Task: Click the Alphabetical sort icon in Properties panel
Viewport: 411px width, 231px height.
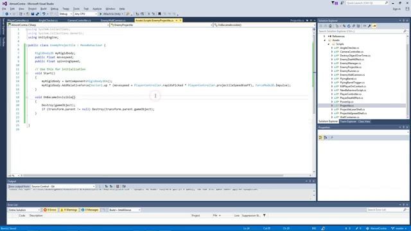Action: coord(326,137)
